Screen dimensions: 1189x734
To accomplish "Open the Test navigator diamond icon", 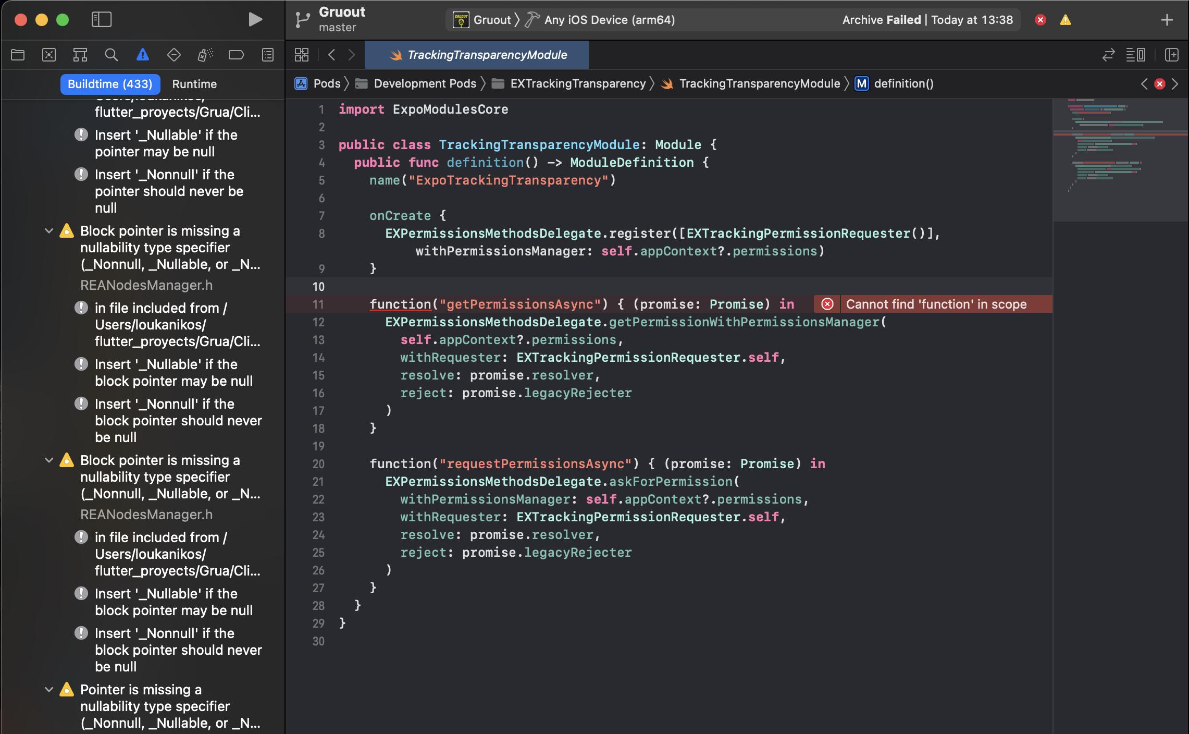I will (x=174, y=55).
